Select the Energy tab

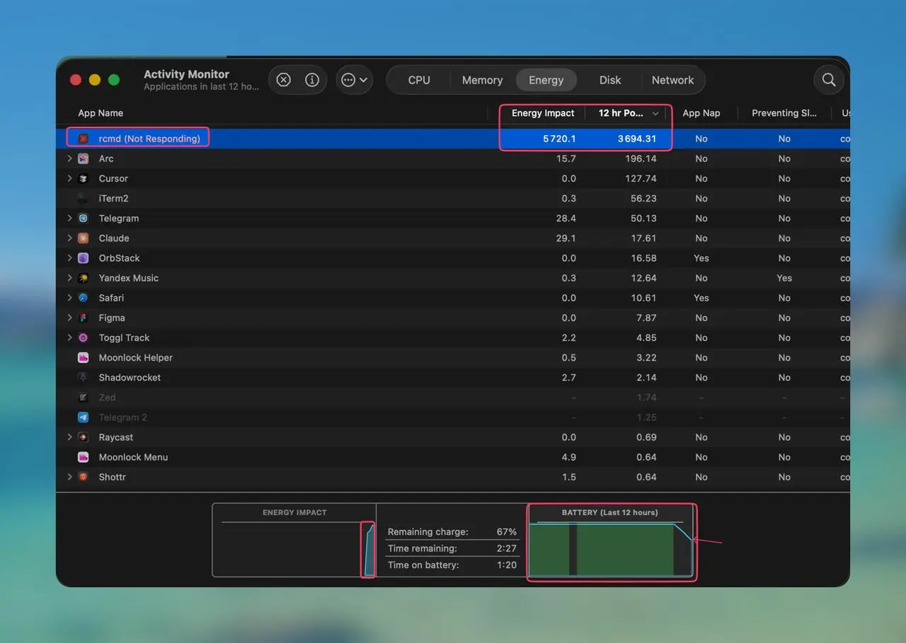coord(546,80)
